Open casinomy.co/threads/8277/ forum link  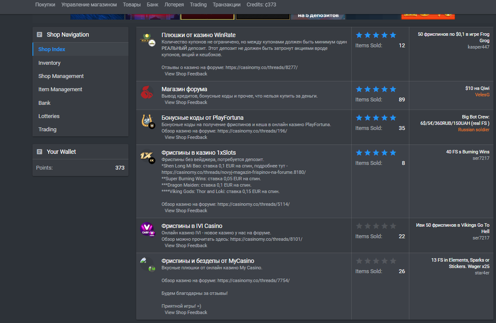pyautogui.click(x=262, y=68)
